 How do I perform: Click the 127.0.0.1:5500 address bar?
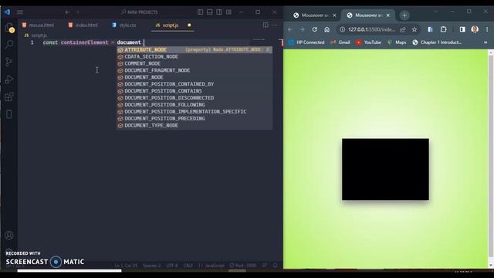click(x=371, y=29)
